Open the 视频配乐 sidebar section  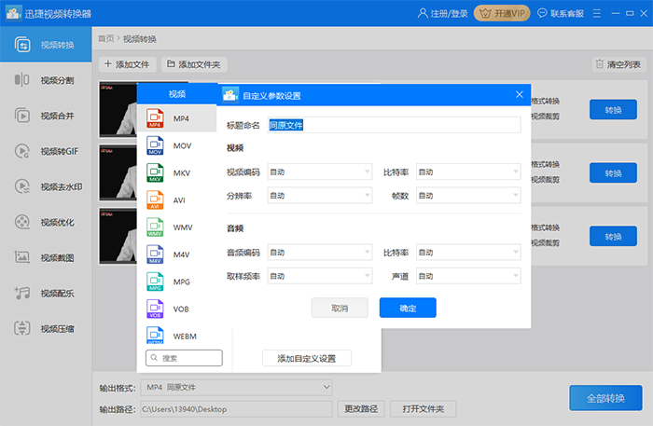(x=46, y=294)
